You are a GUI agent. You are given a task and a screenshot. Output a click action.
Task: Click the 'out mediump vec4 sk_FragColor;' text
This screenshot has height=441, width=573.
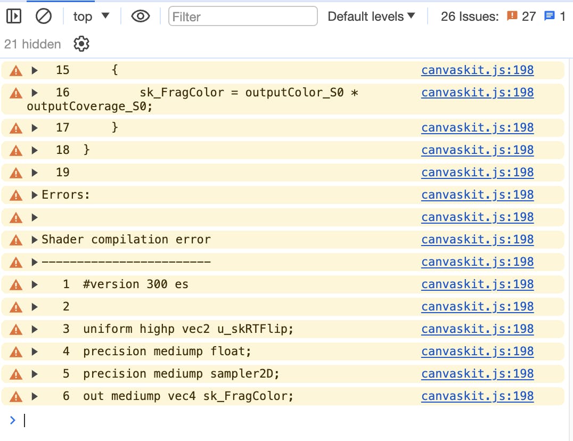[188, 396]
